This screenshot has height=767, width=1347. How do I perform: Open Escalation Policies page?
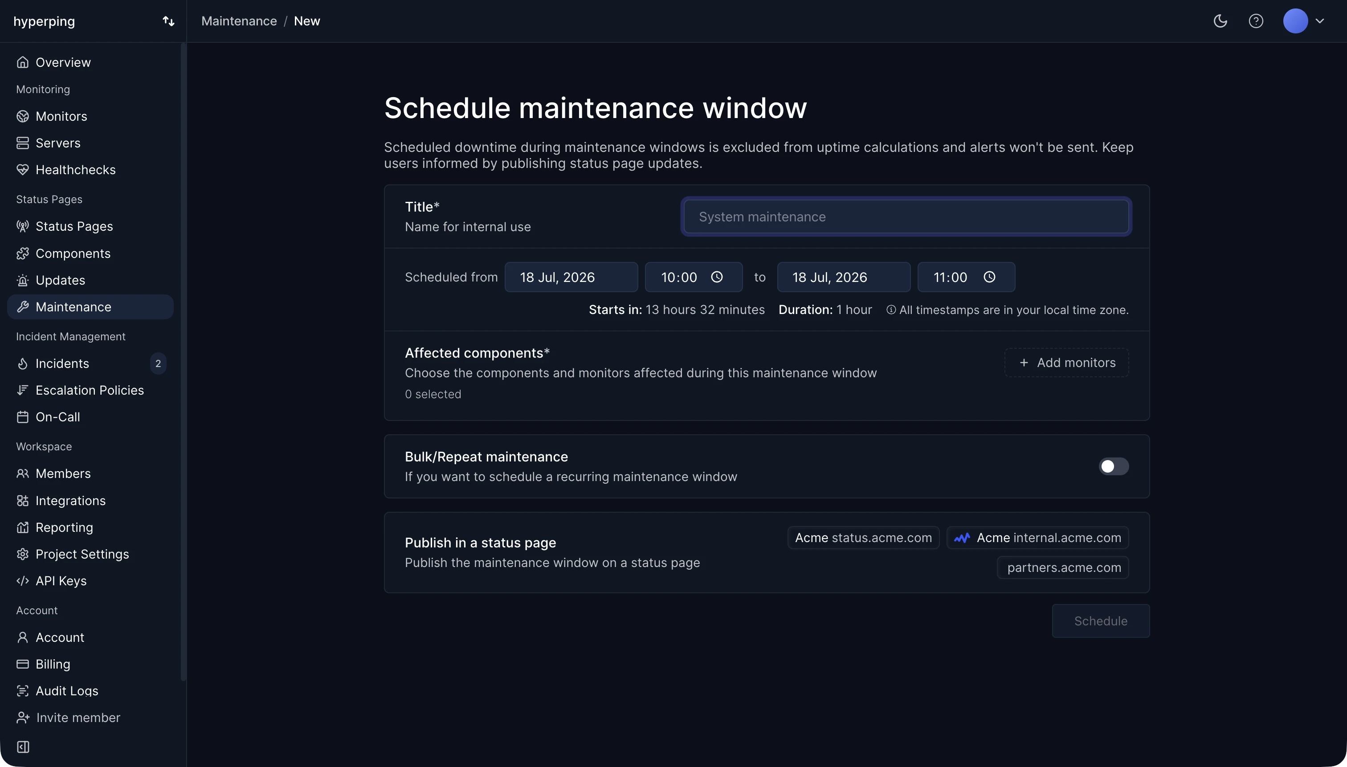tap(90, 390)
